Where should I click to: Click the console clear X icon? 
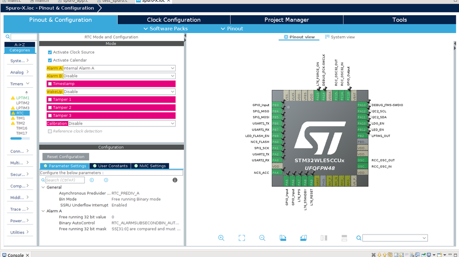click(x=373, y=255)
